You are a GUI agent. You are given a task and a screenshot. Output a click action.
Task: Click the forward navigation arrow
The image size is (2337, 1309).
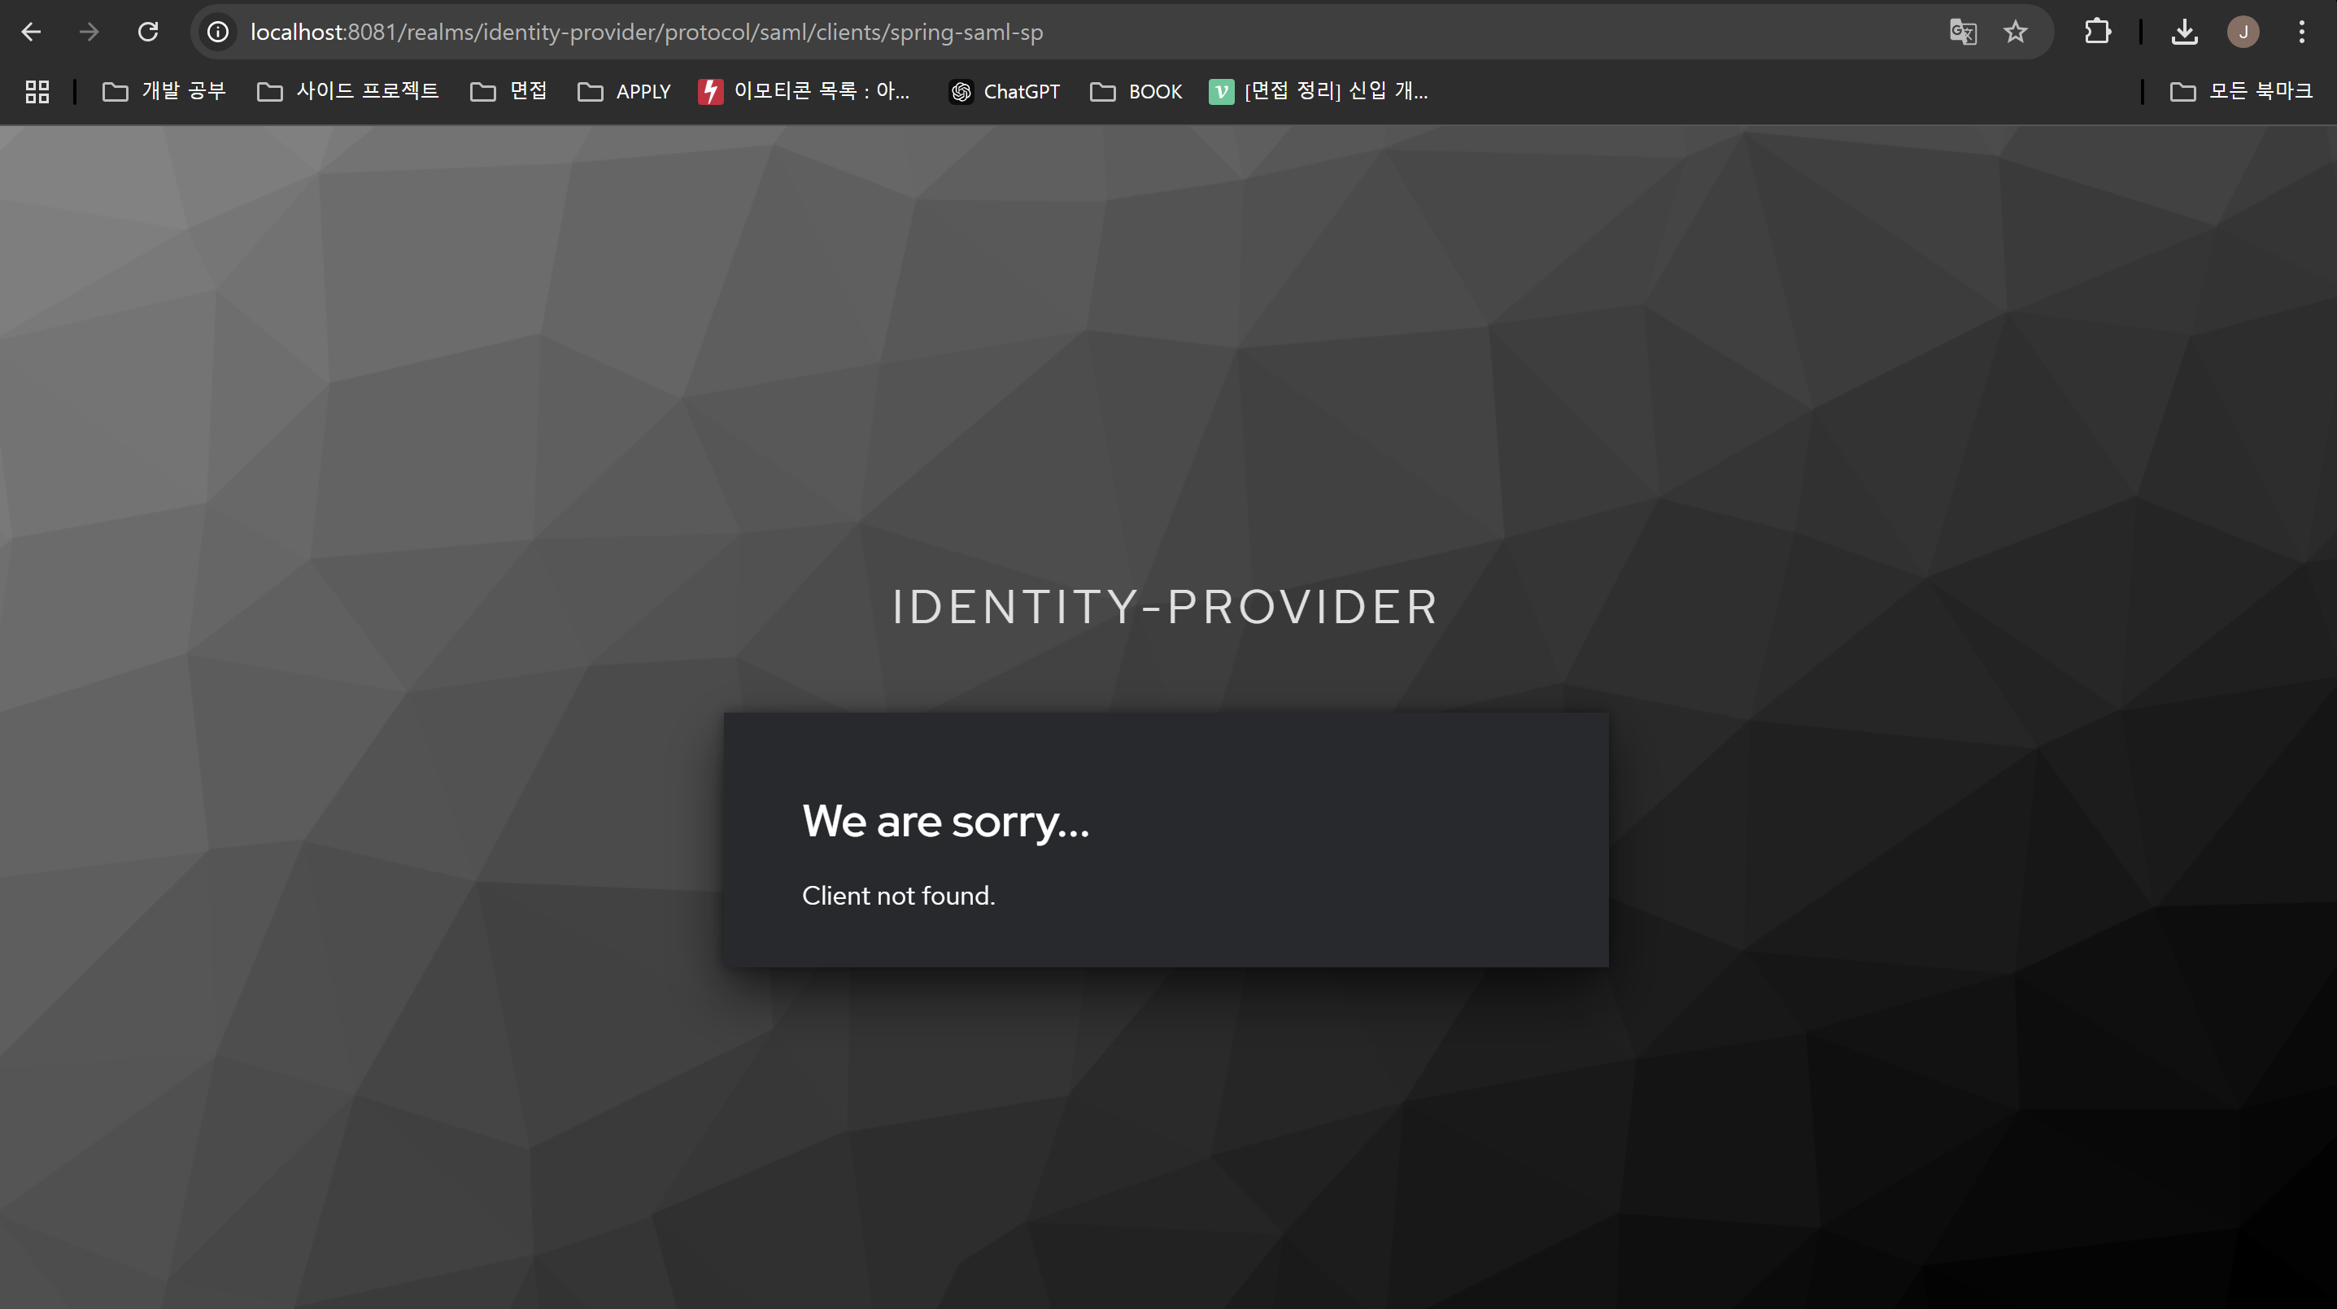pyautogui.click(x=89, y=33)
